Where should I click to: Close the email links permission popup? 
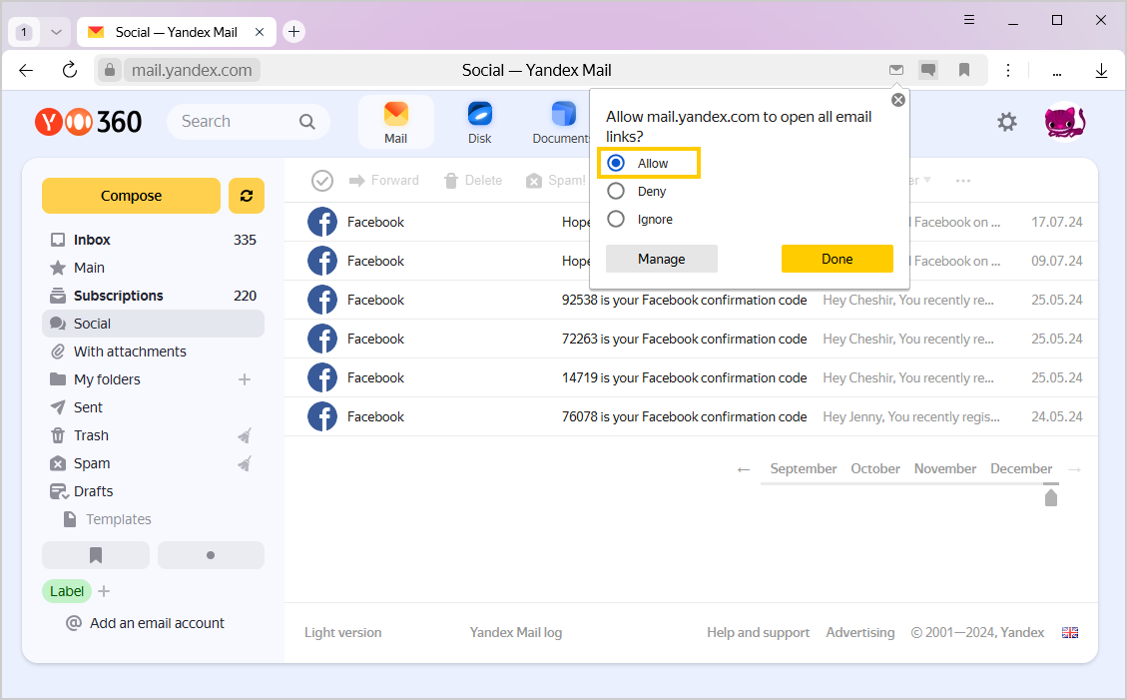click(898, 100)
